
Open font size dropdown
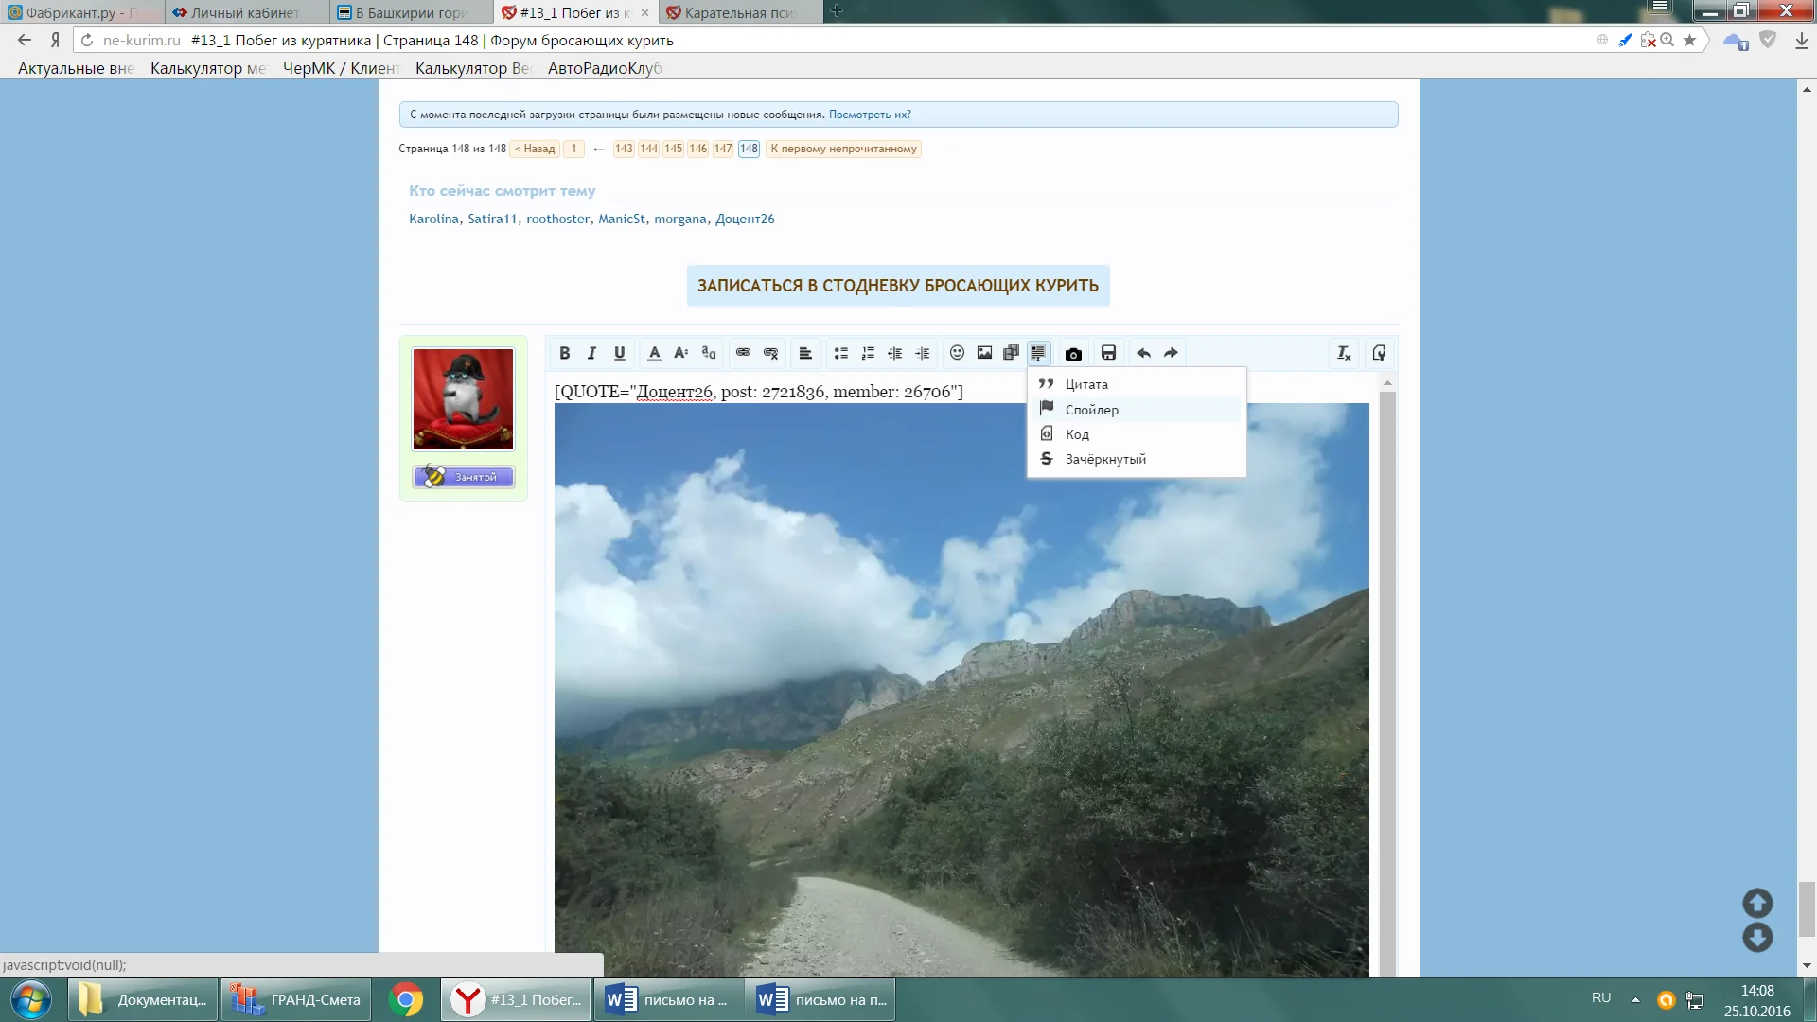tap(681, 353)
